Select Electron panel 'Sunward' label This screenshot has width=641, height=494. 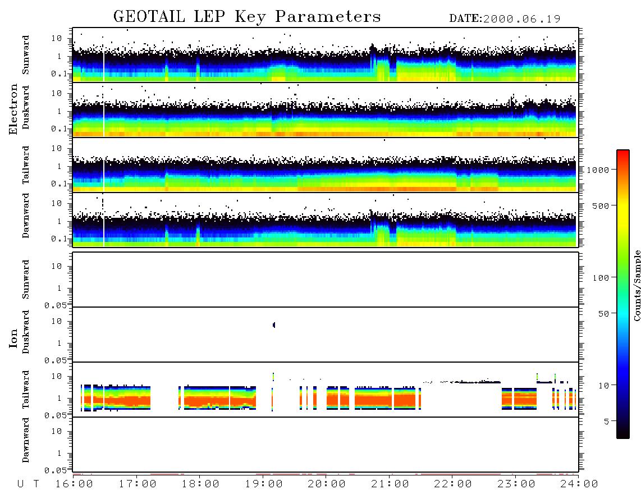(x=25, y=55)
